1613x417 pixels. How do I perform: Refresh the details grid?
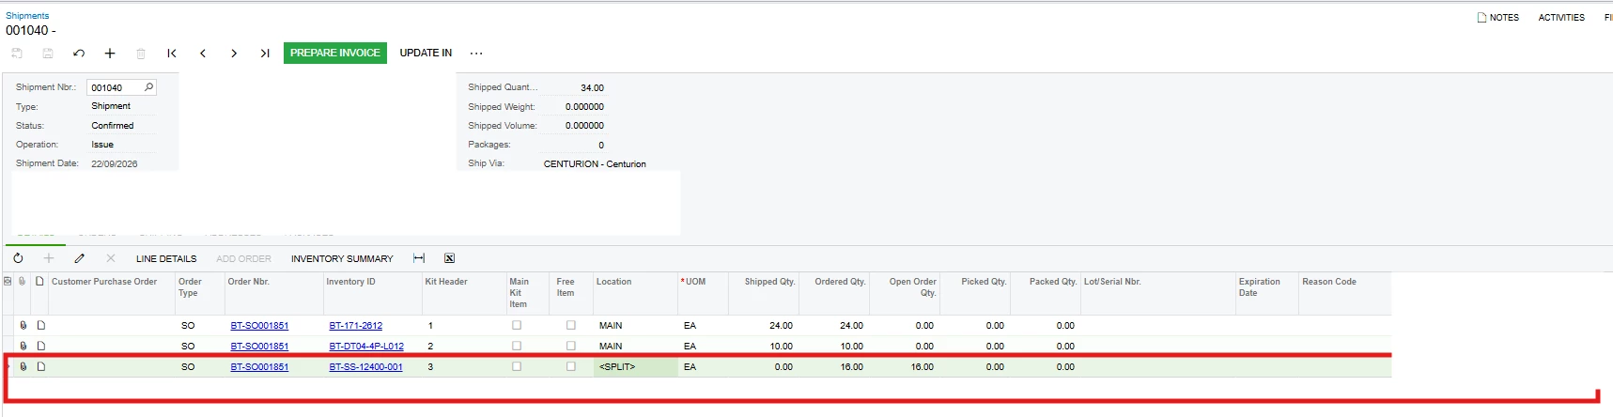18,258
